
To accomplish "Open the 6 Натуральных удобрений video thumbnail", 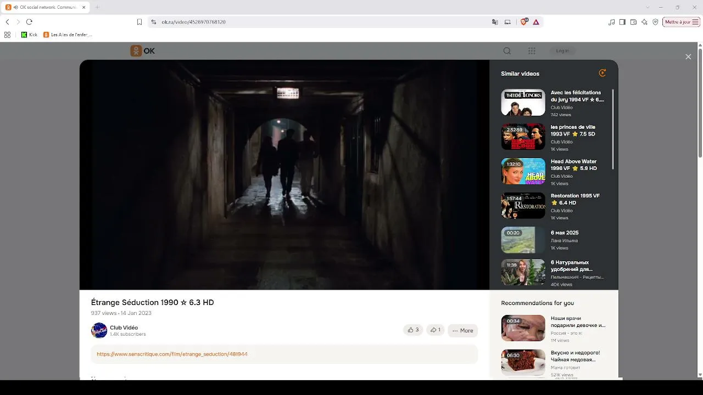I will 523,273.
